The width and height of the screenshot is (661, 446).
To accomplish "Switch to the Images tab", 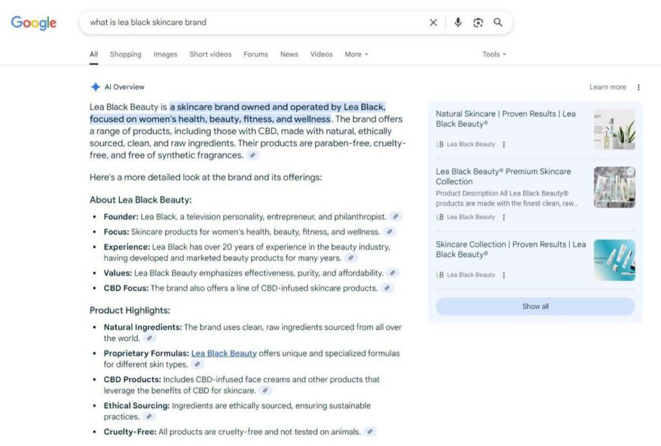I will (165, 55).
